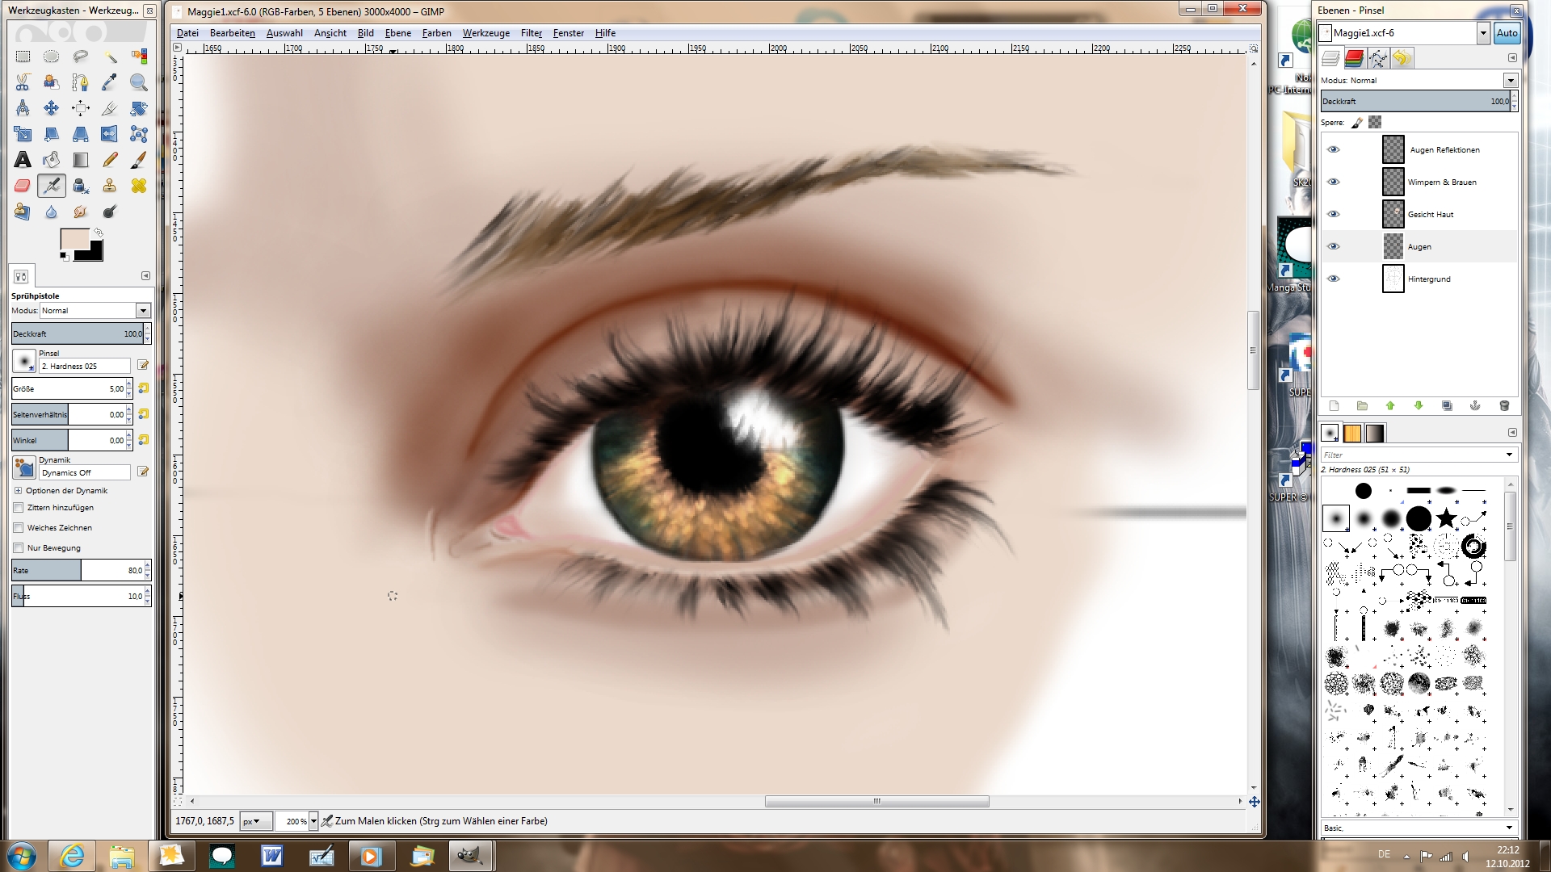This screenshot has width=1551, height=872.
Task: Open the Bearbeiten menu
Action: pyautogui.click(x=233, y=33)
